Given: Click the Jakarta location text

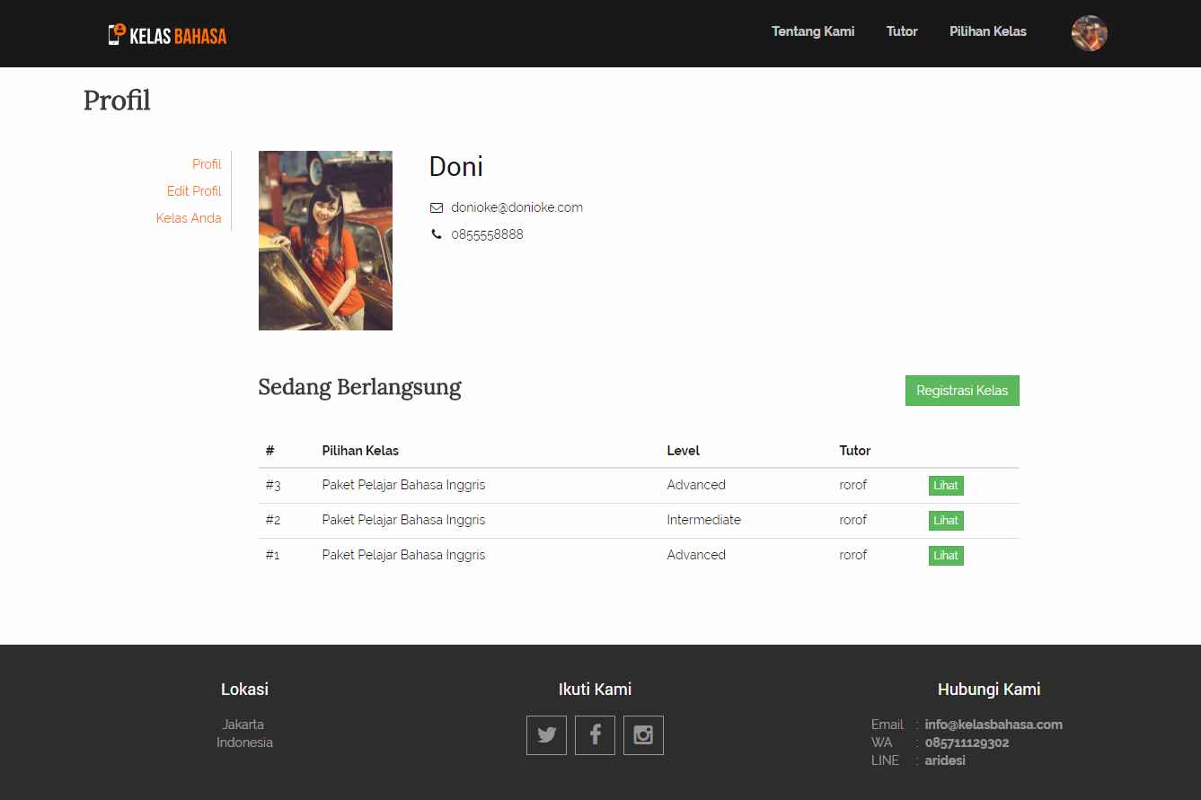Looking at the screenshot, I should tap(243, 725).
